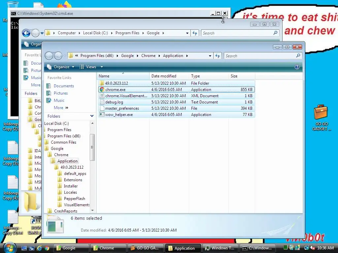Click the network tray icon
Viewport: 338px width, 253px height.
(306, 248)
